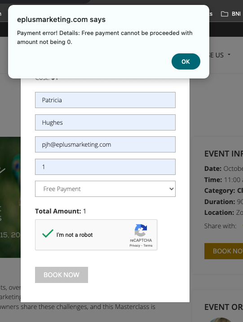Screen dimensions: 243x322
Task: Click the gold BOOK NOW sidebar button
Action: (x=224, y=251)
